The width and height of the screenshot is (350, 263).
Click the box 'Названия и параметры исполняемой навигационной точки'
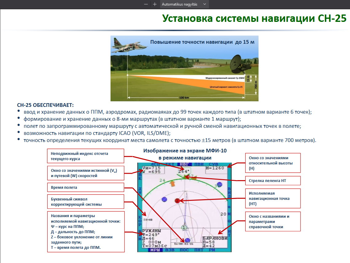click(x=86, y=232)
